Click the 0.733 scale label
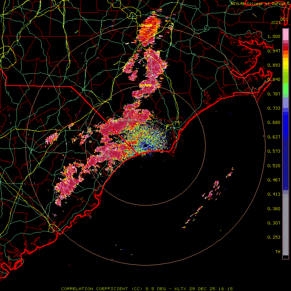291x291 pixels. pos(274,108)
